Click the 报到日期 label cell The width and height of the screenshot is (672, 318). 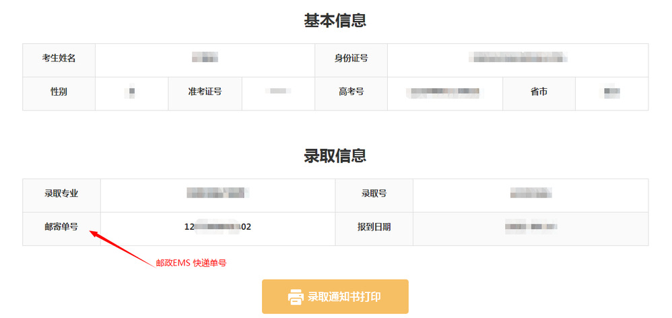click(374, 227)
